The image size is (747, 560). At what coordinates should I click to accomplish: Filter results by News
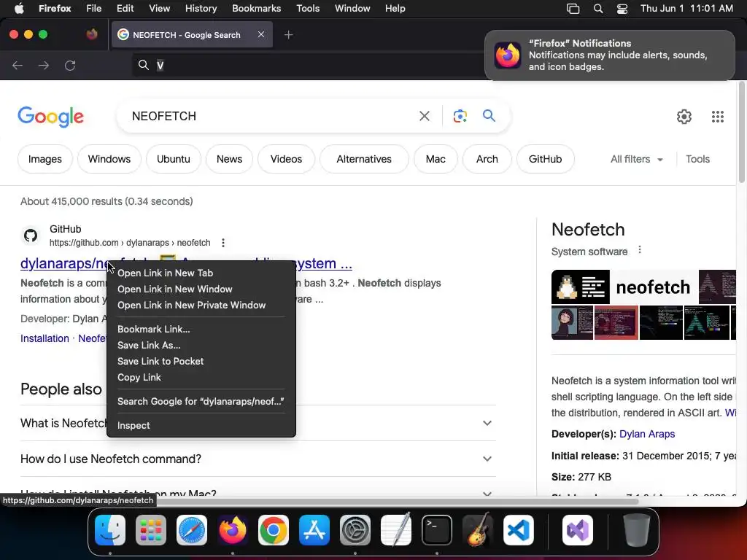229,159
